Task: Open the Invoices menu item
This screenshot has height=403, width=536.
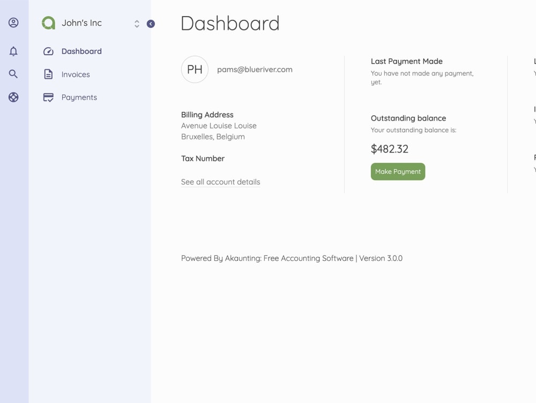Action: coord(76,75)
